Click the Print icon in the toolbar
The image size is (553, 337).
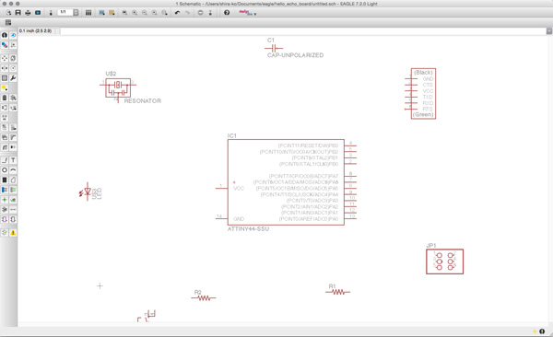(x=28, y=13)
